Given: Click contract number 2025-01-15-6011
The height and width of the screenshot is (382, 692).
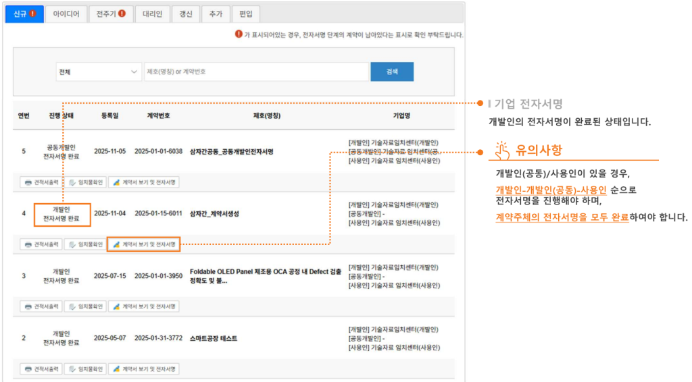Looking at the screenshot, I should pos(158,213).
